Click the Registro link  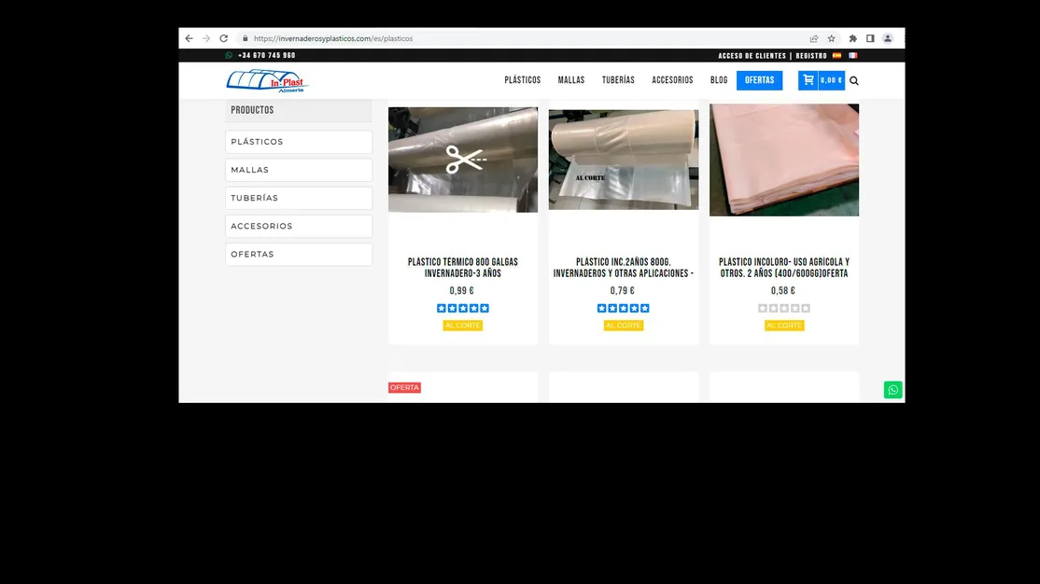pos(811,56)
